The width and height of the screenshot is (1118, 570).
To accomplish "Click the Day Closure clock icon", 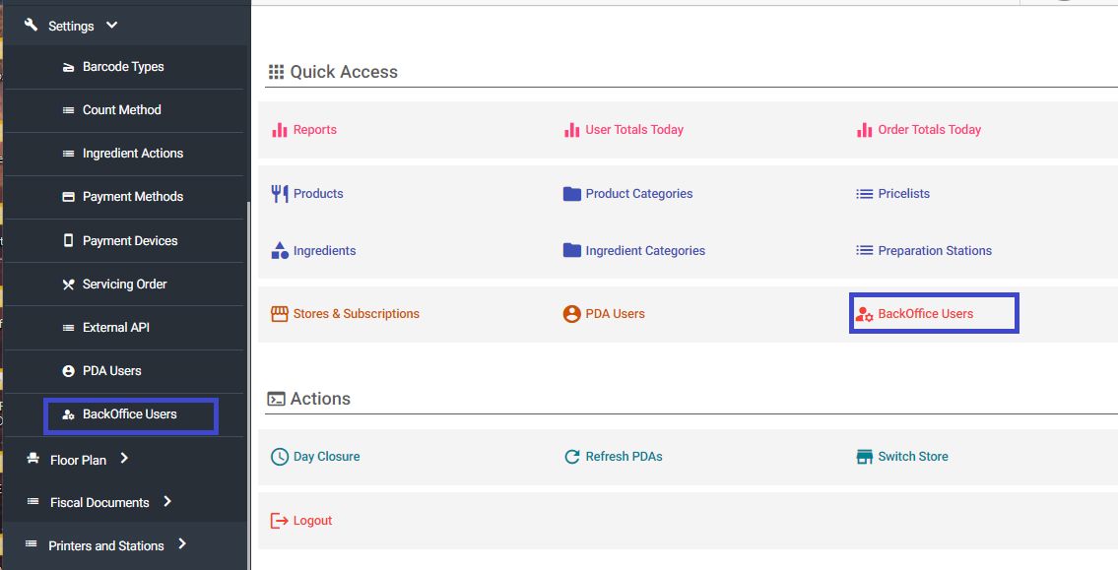I will click(x=279, y=457).
